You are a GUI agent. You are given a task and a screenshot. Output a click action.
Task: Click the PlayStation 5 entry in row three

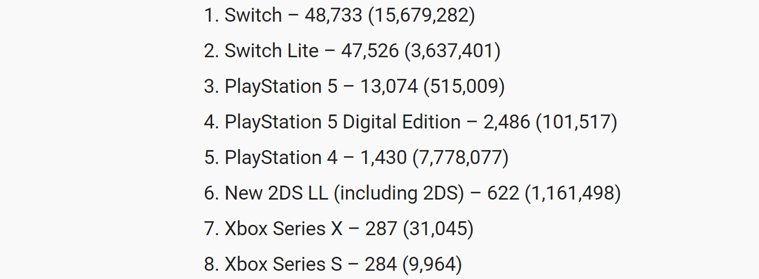[281, 87]
